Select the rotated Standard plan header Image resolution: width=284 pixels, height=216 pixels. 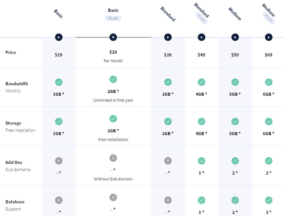pos(169,14)
